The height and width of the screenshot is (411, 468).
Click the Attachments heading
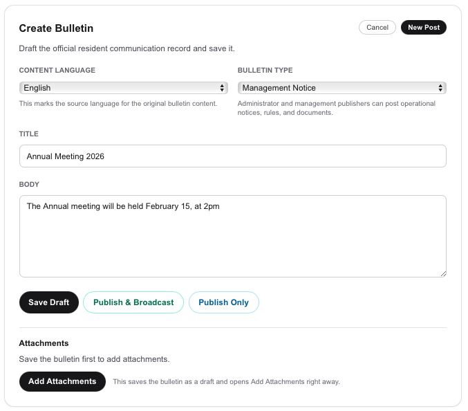click(x=44, y=343)
